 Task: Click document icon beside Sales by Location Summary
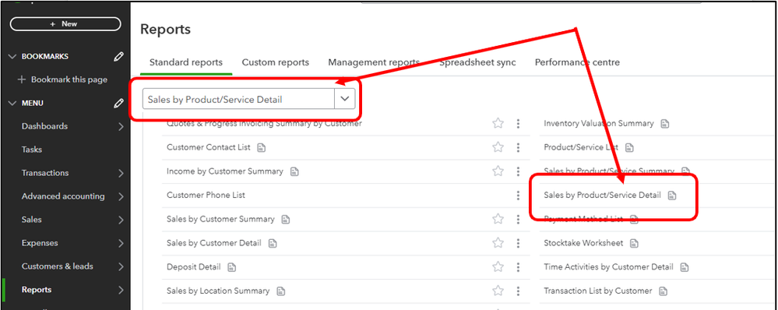pos(281,291)
